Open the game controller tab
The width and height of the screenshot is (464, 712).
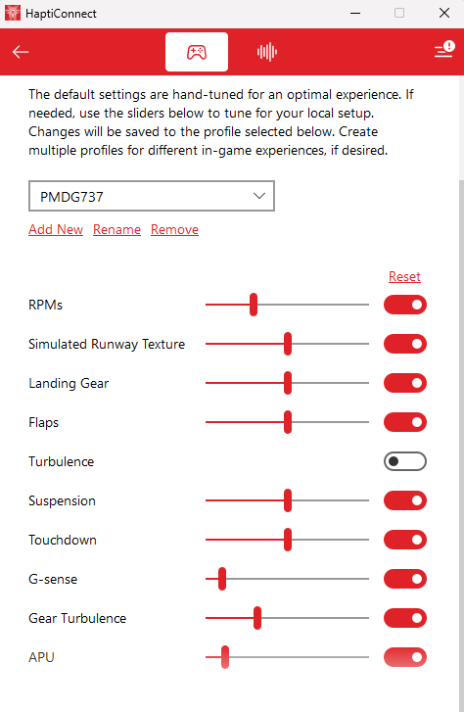coord(197,52)
